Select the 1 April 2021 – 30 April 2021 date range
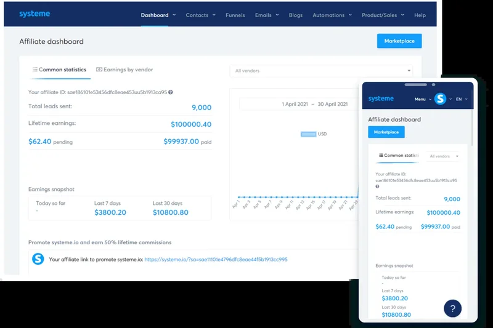The height and width of the screenshot is (328, 493). pos(314,104)
